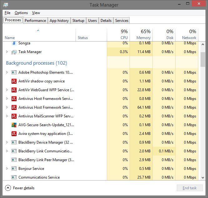Expand the AntiVir WebGuard WFP Service row
The height and width of the screenshot is (198, 208).
7,90
